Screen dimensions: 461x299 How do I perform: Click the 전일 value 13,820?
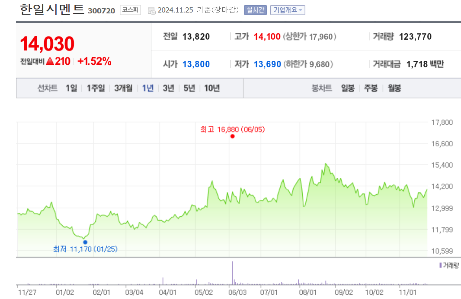click(x=196, y=37)
